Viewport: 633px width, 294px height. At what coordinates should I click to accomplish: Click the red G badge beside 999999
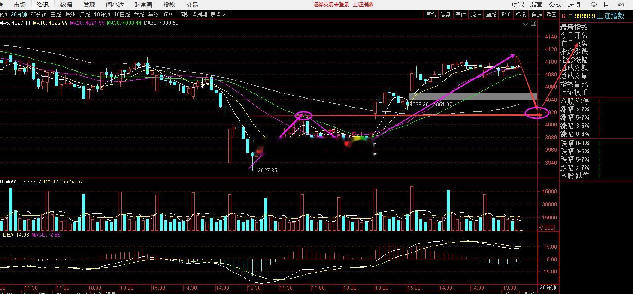pyautogui.click(x=563, y=16)
